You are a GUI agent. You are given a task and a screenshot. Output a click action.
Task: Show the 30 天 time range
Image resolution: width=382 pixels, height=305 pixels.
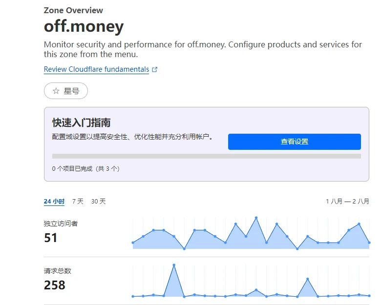pyautogui.click(x=98, y=202)
